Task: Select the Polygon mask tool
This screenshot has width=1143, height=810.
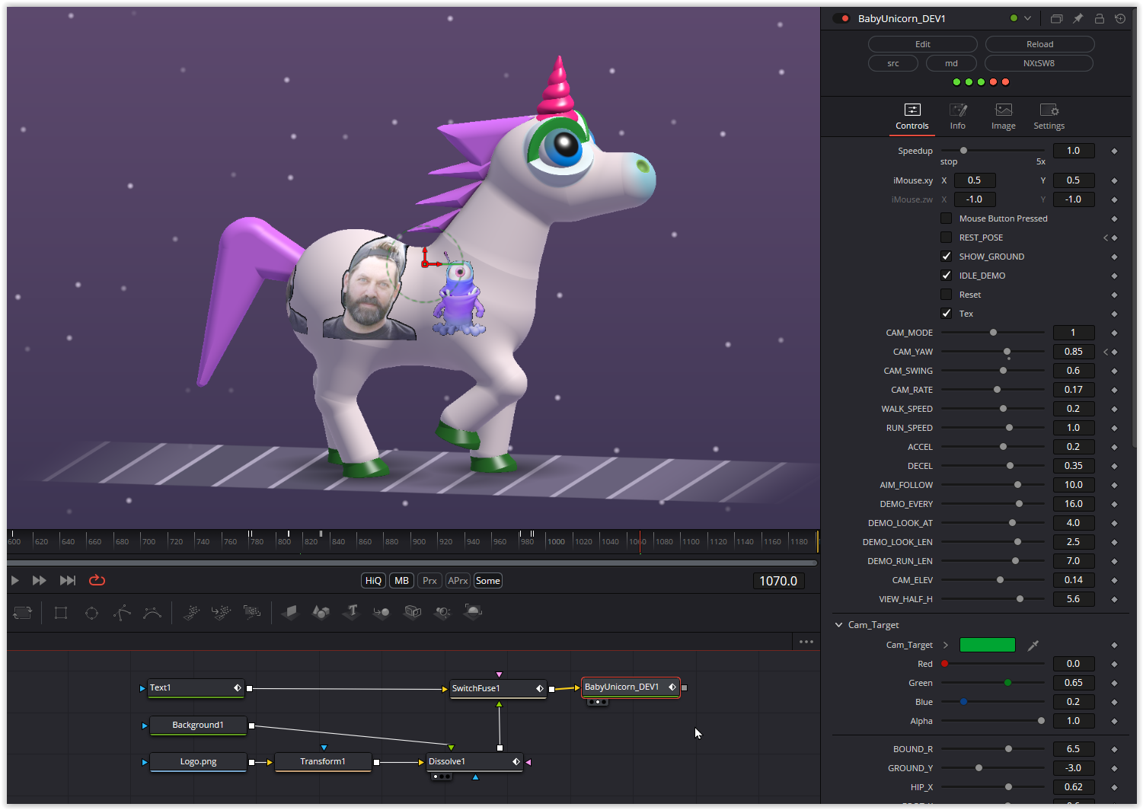Action: tap(122, 613)
